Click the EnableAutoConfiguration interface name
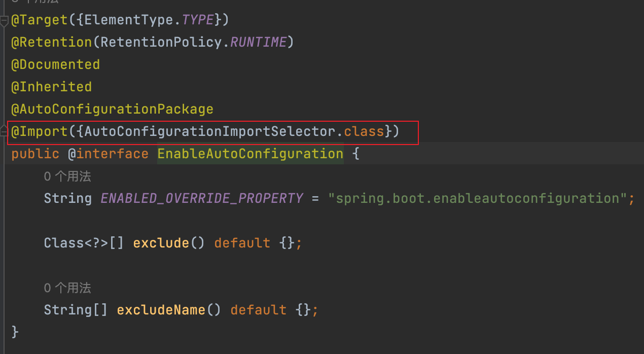The width and height of the screenshot is (644, 354). (251, 154)
